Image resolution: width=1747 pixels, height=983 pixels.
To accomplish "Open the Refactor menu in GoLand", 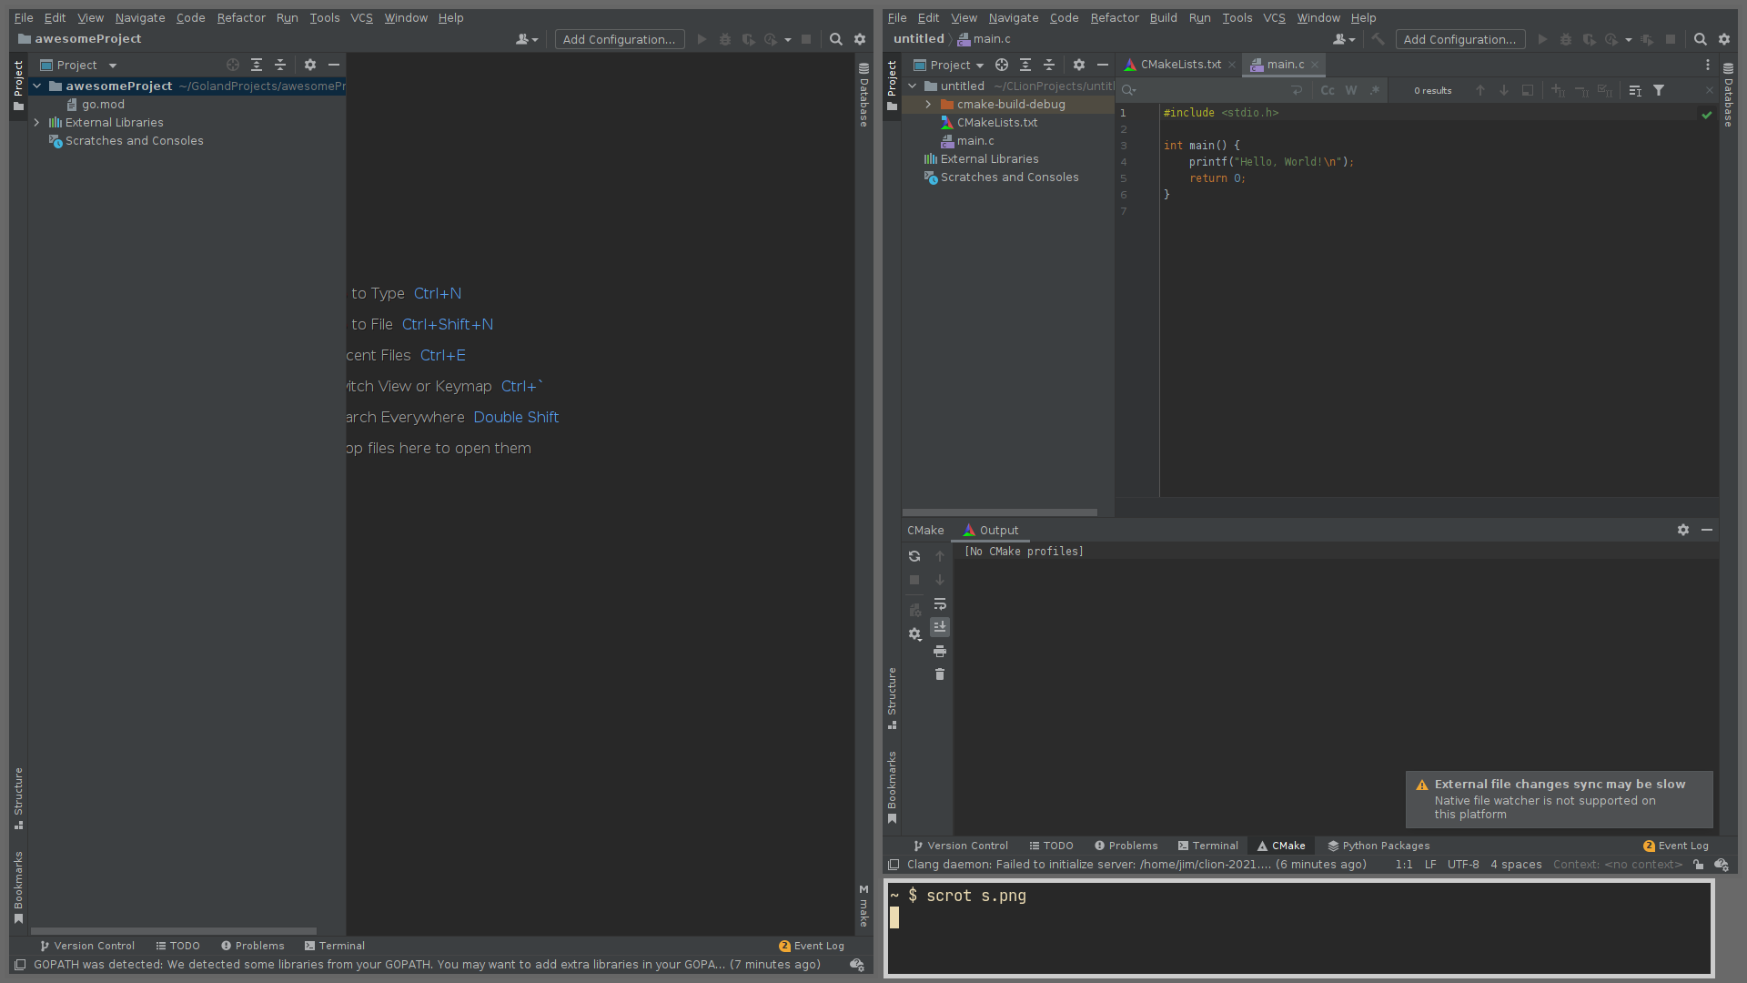I will tap(241, 17).
